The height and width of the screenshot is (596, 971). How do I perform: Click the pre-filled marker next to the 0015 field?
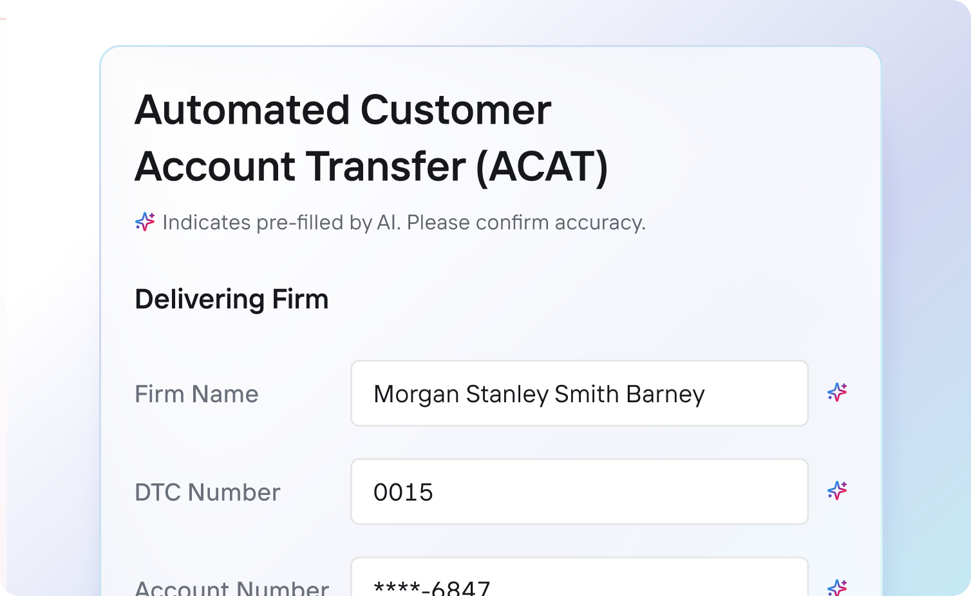point(837,492)
